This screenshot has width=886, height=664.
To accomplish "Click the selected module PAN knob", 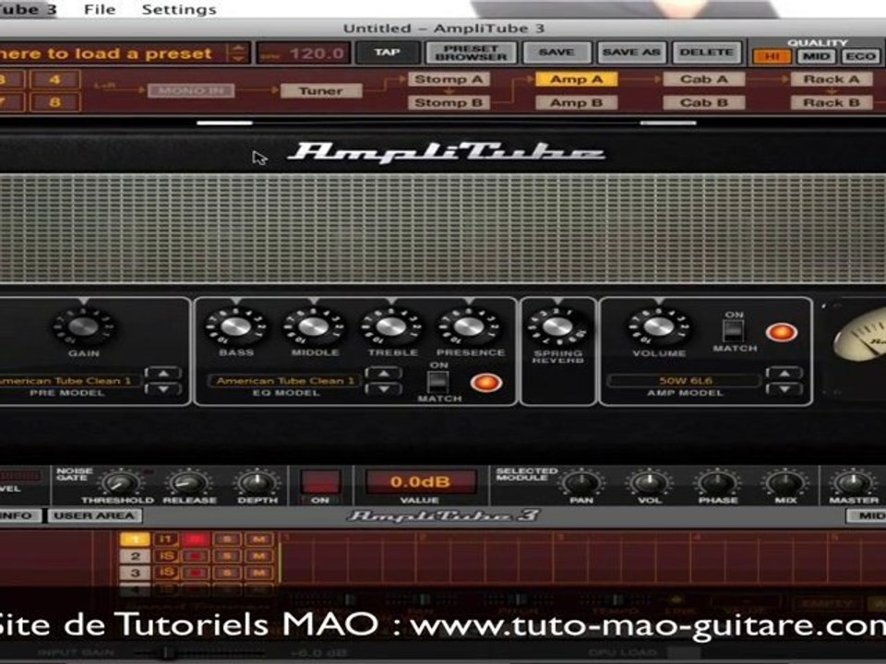I will 581,484.
